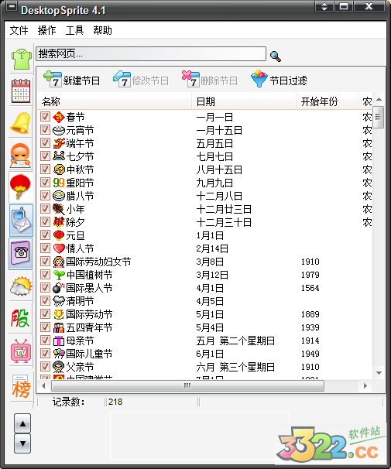The height and width of the screenshot is (469, 391).
Task: Open the pink TV icon in the sidebar
Action: pos(21,351)
